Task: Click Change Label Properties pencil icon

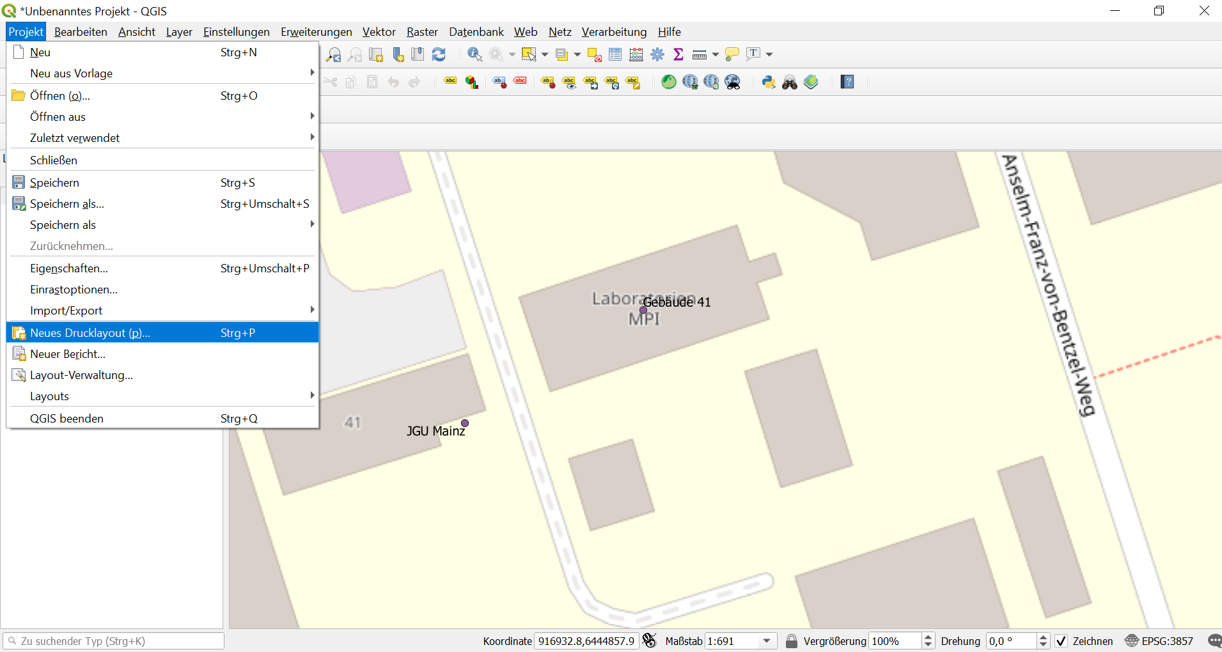Action: (x=633, y=82)
